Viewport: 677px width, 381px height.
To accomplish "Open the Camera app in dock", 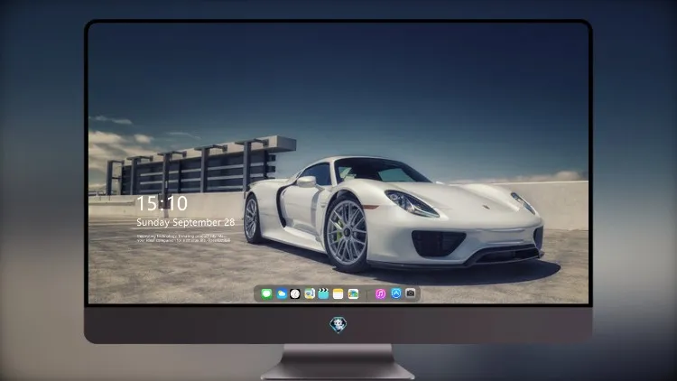I will tap(411, 293).
